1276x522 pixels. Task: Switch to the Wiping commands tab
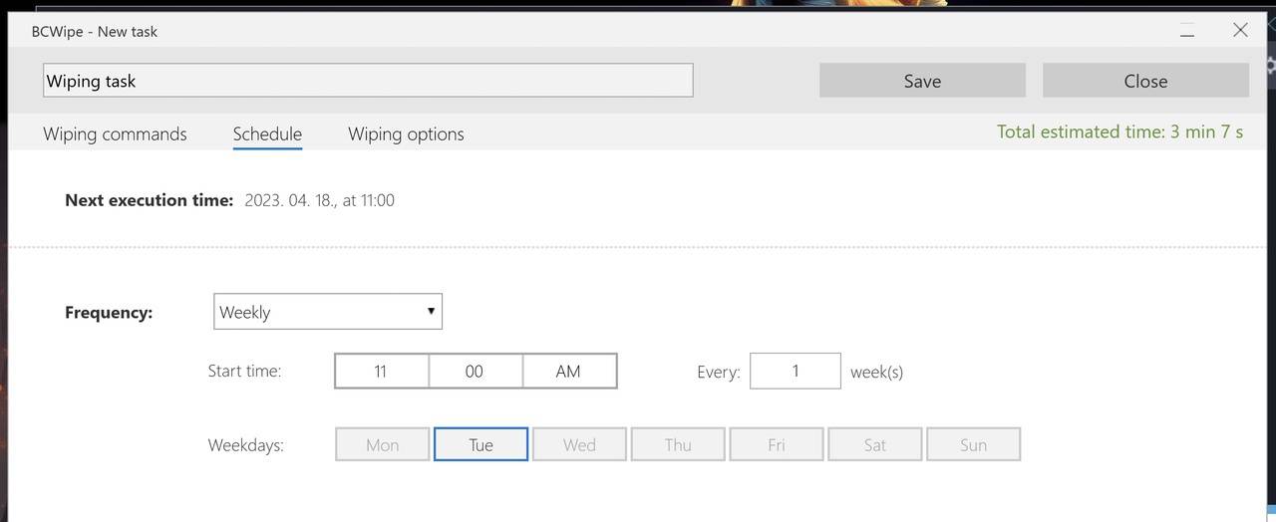115,133
